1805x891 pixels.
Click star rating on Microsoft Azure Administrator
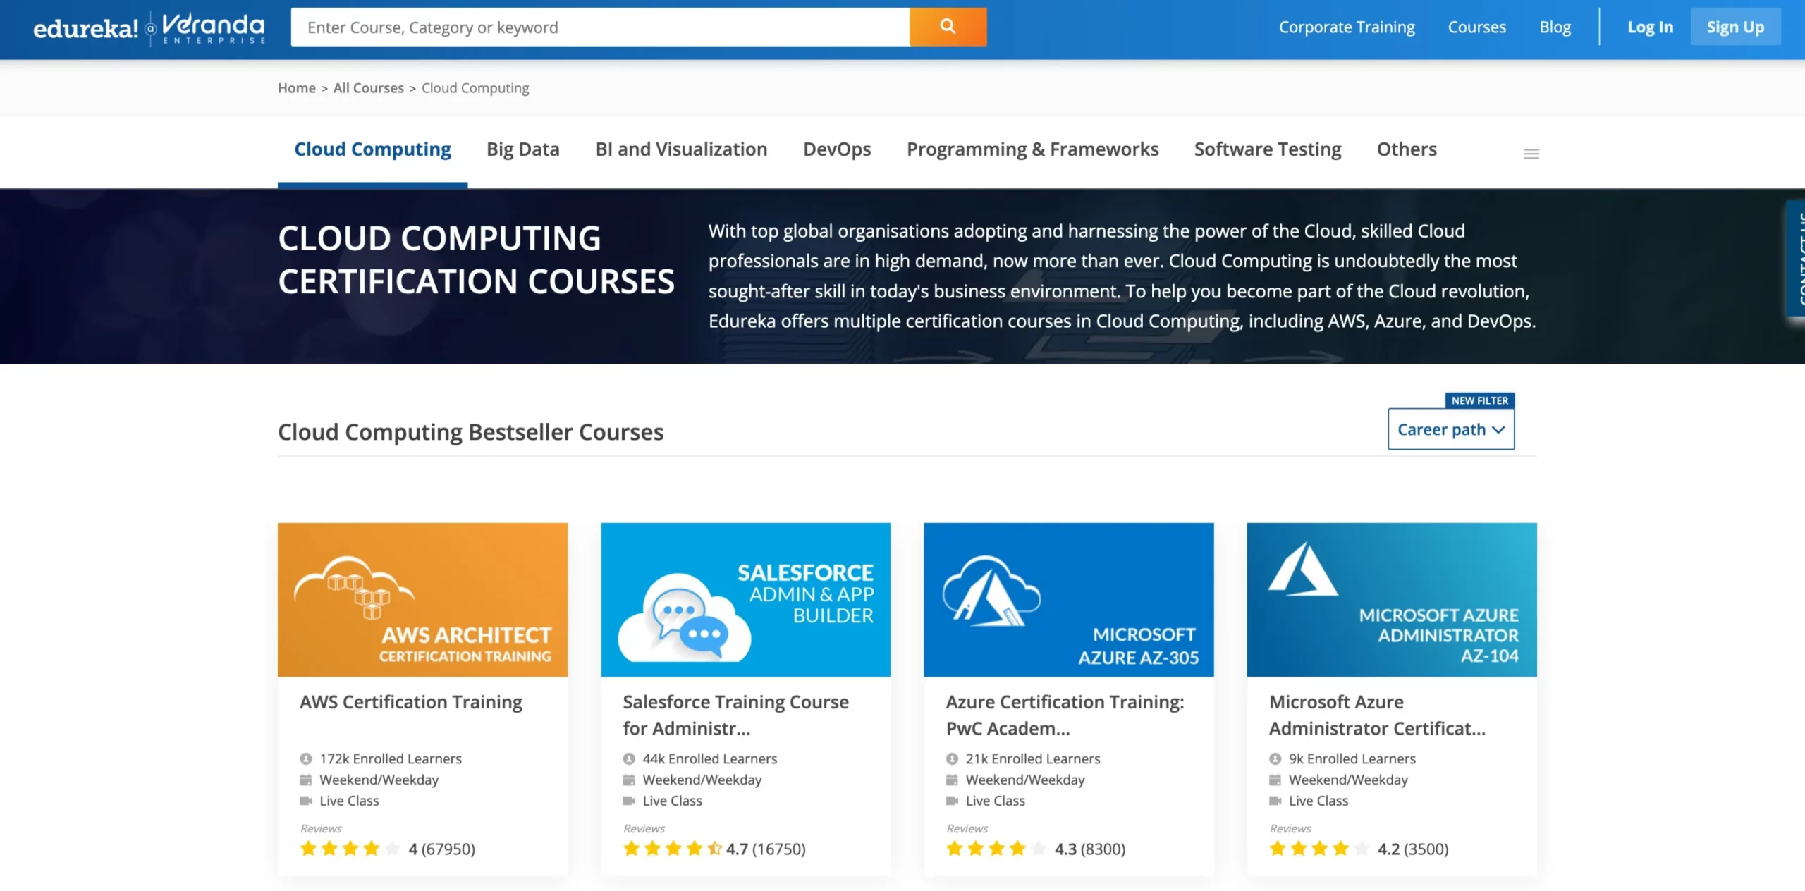tap(1318, 849)
